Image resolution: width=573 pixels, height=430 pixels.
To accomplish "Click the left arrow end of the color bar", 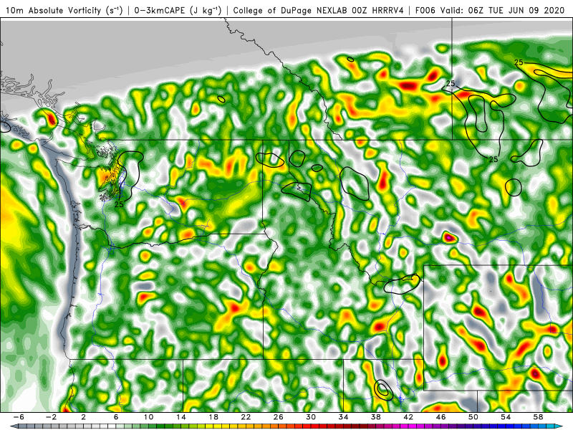I will point(14,426).
